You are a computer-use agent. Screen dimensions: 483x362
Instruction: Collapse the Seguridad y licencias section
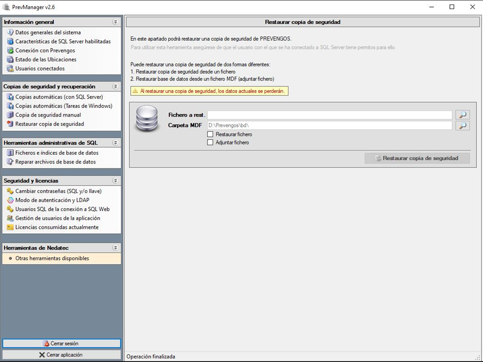click(115, 180)
